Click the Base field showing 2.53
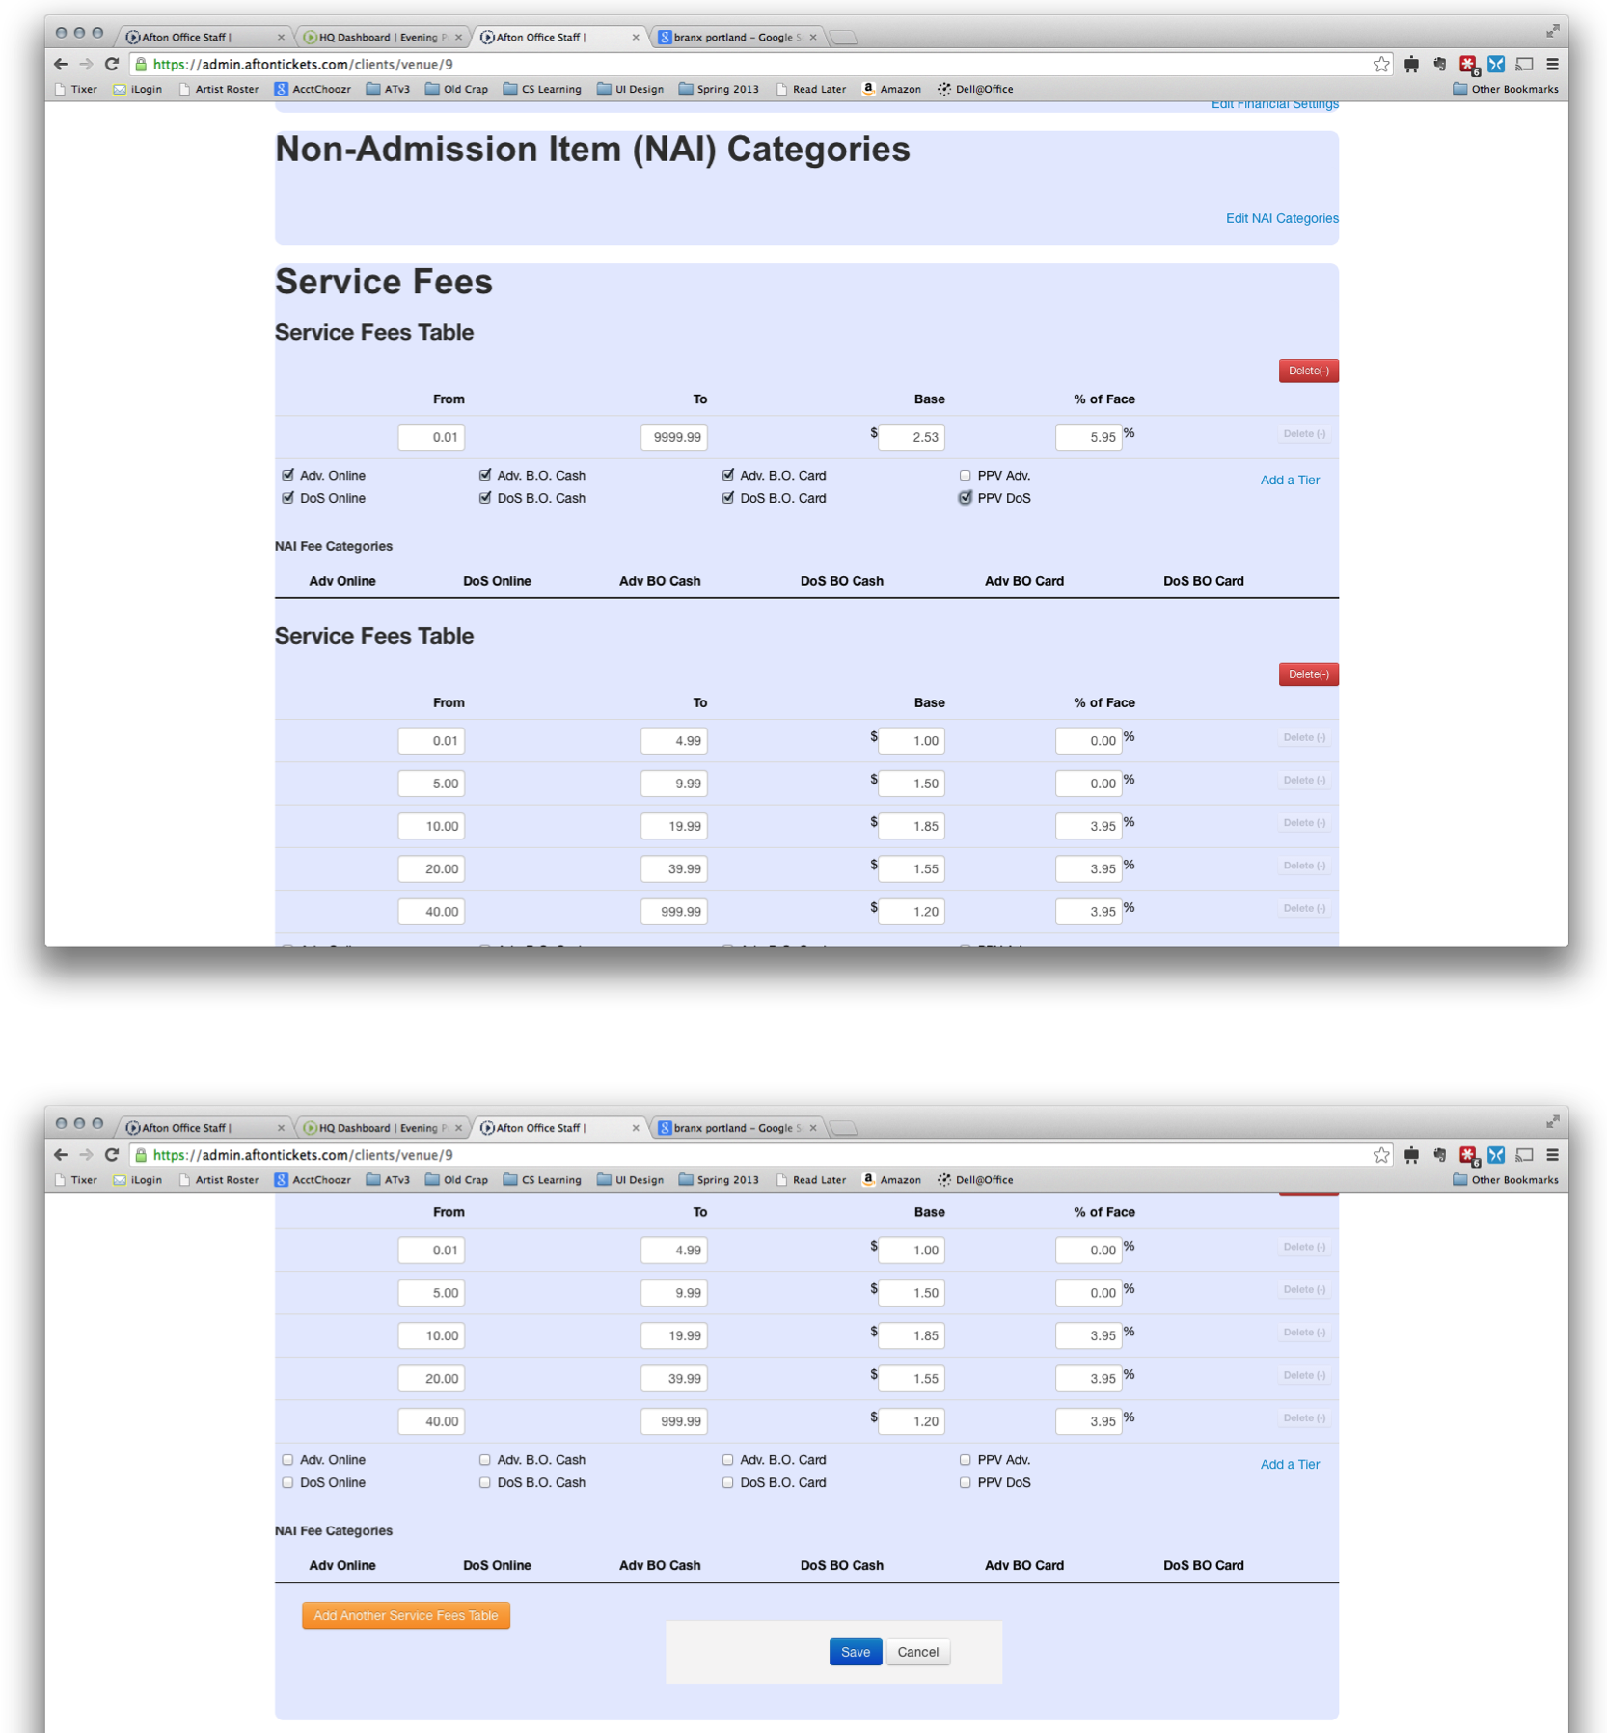This screenshot has height=1733, width=1607. (912, 437)
